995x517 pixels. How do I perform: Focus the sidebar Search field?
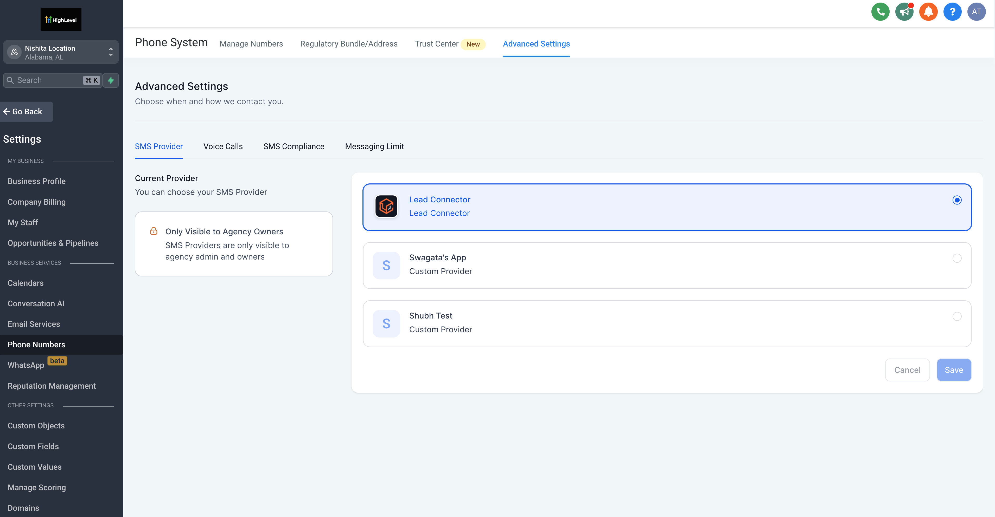pyautogui.click(x=53, y=80)
